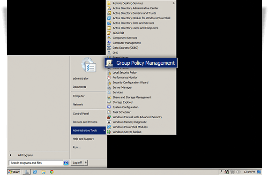Click the Start button
The width and height of the screenshot is (269, 175).
click(14, 172)
